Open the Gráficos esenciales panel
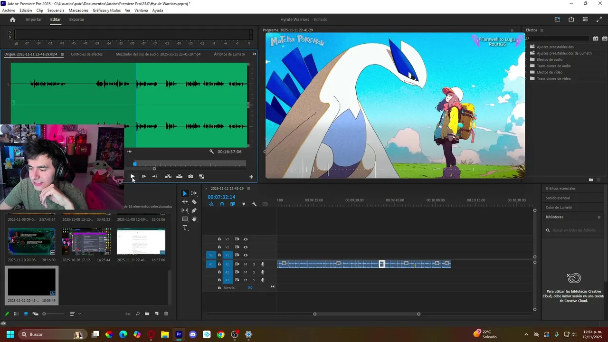The height and width of the screenshot is (342, 608). pyautogui.click(x=560, y=189)
